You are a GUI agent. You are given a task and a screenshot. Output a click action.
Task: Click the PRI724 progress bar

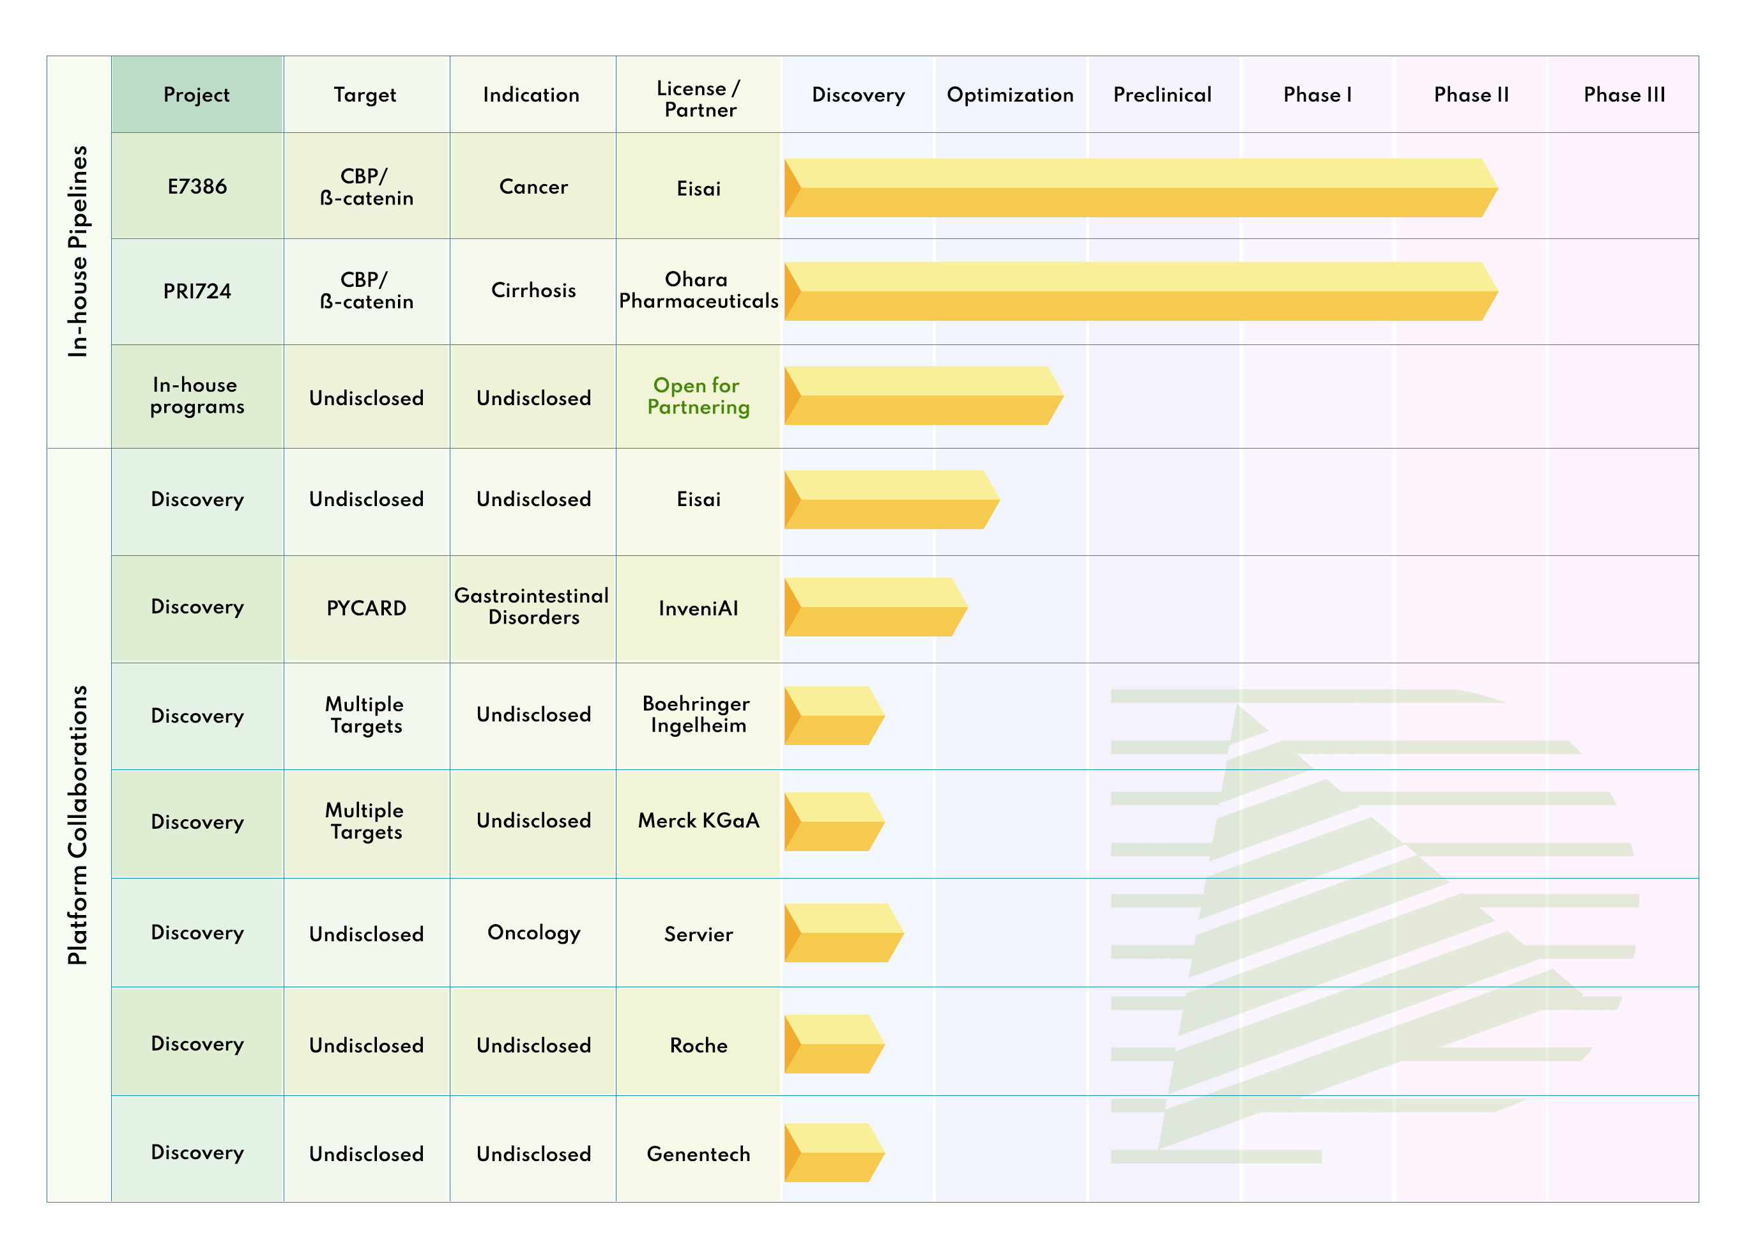1141,291
